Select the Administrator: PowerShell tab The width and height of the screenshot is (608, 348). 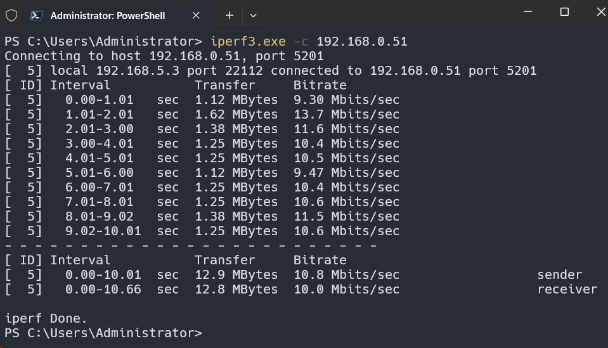108,15
